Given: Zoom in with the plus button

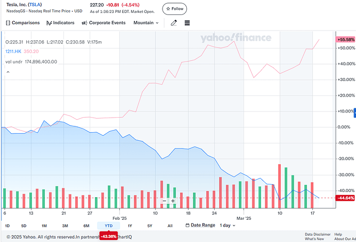Looking at the screenshot, I should [x=173, y=201].
